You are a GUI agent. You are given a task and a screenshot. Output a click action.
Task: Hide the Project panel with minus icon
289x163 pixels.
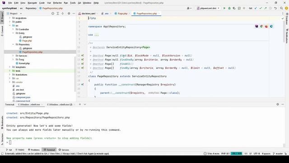[74, 14]
